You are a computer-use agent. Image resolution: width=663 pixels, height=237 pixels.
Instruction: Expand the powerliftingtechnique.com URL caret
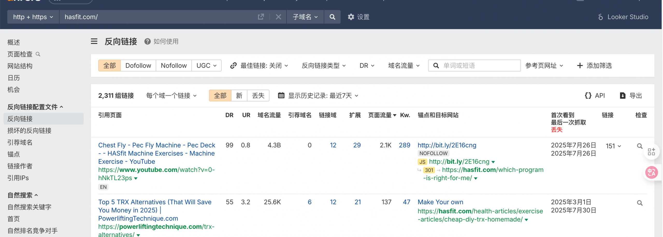coord(138,235)
